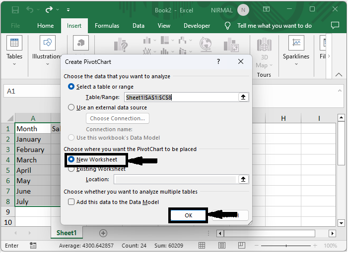The height and width of the screenshot is (253, 348).
Task: Open the Illustrations group icon
Action: click(x=48, y=43)
